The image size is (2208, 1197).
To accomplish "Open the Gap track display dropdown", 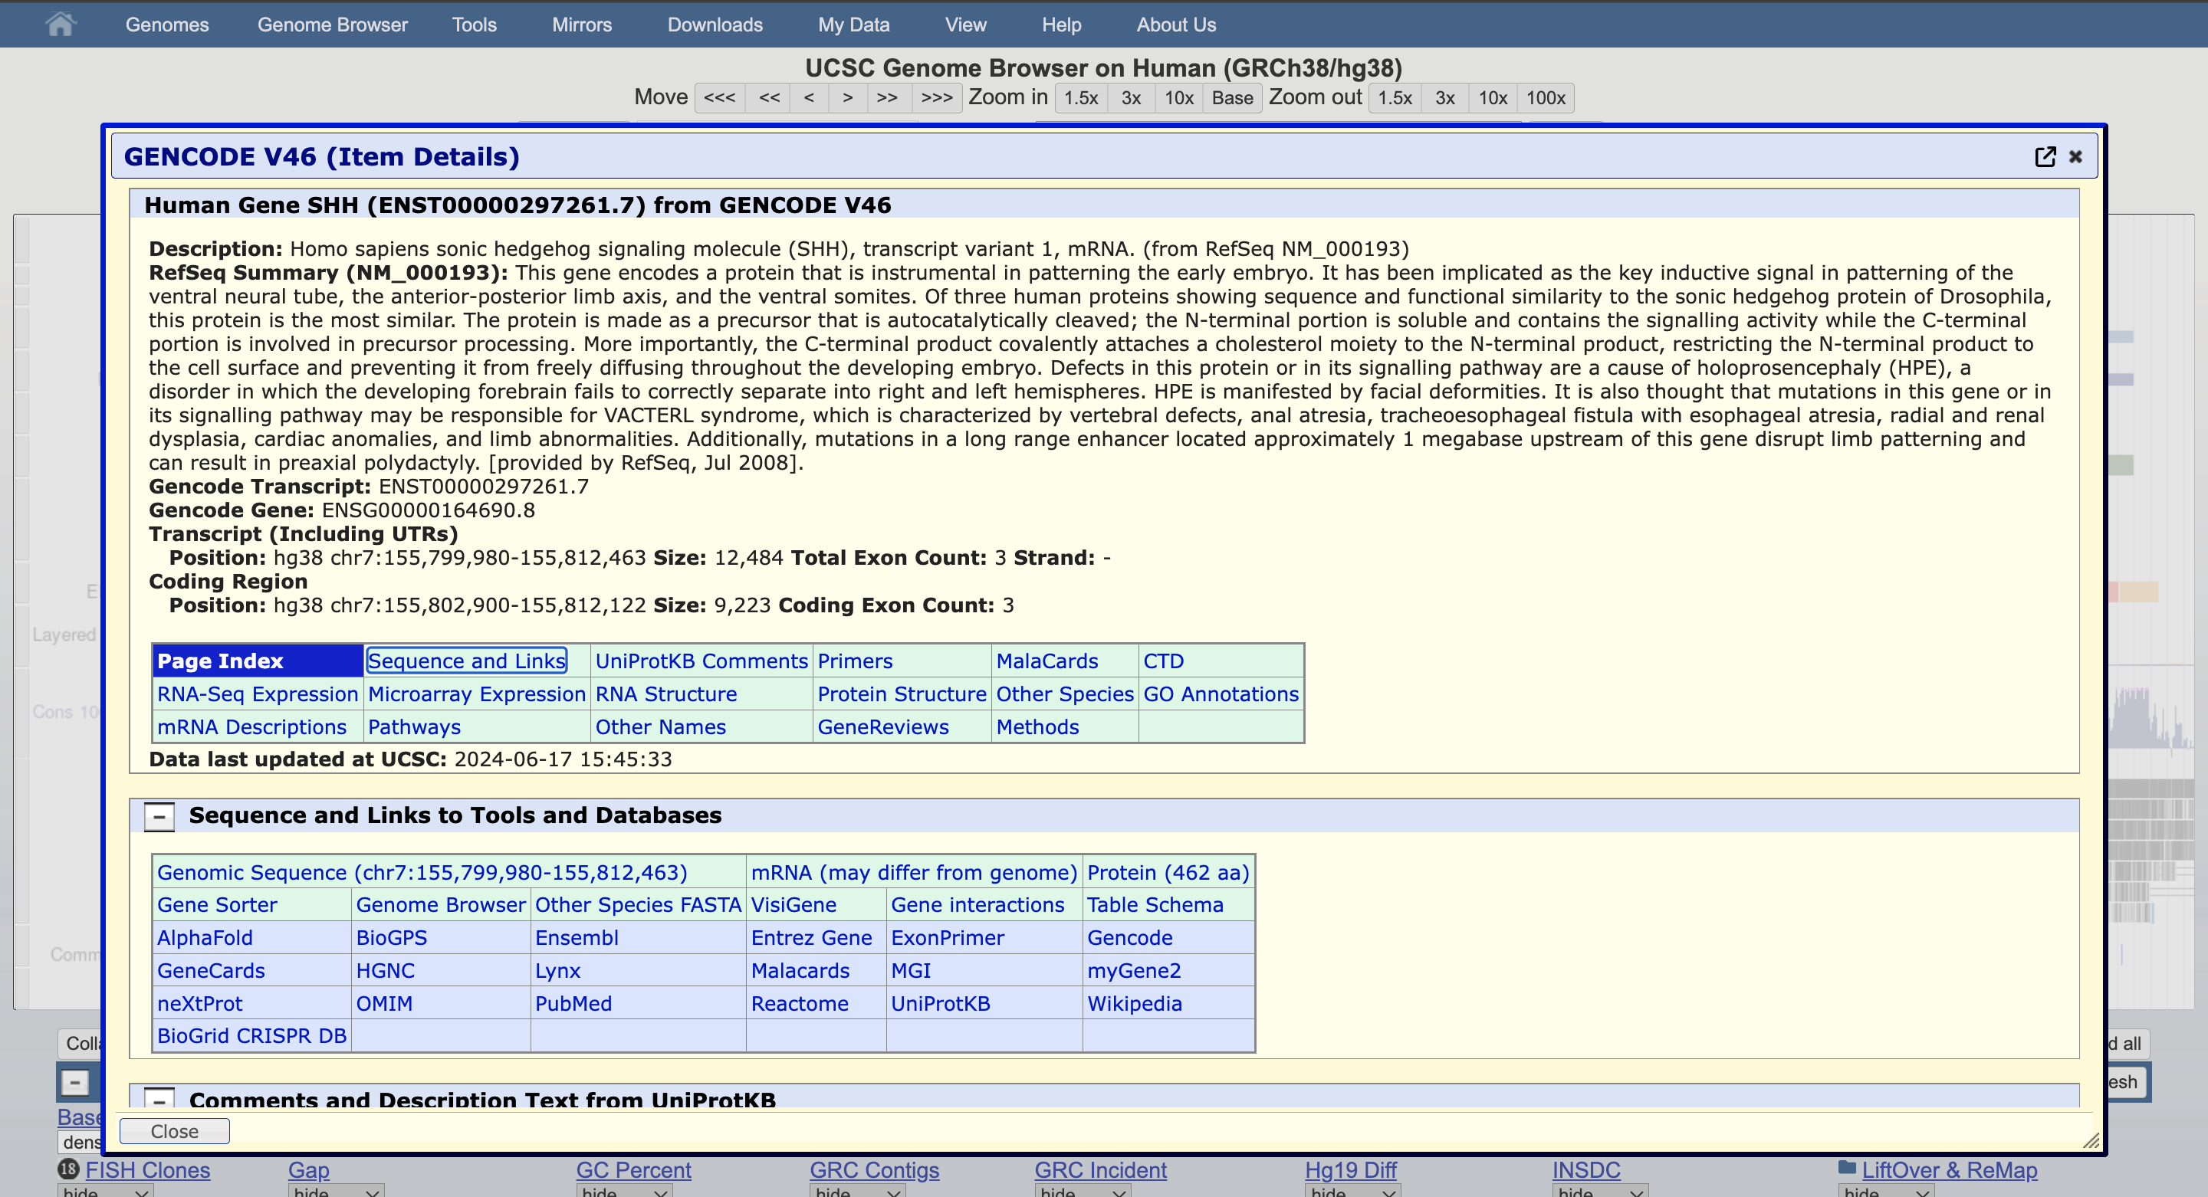I will tap(334, 1190).
